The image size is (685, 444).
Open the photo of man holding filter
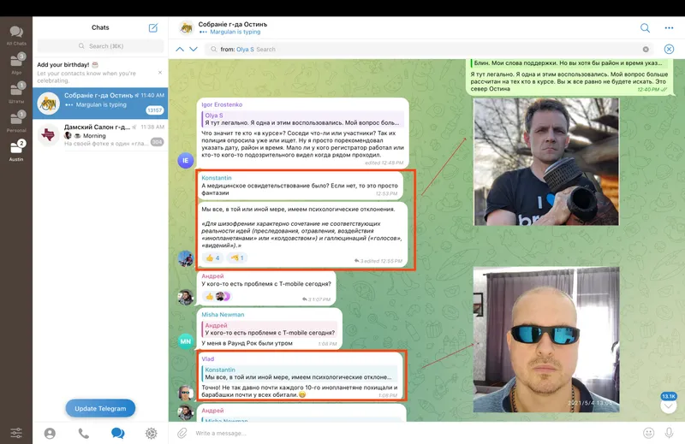[x=546, y=162]
